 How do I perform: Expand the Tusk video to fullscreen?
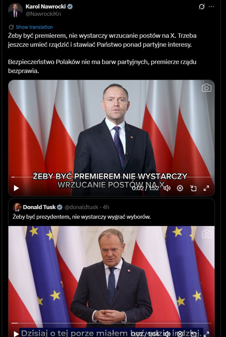tap(206, 334)
